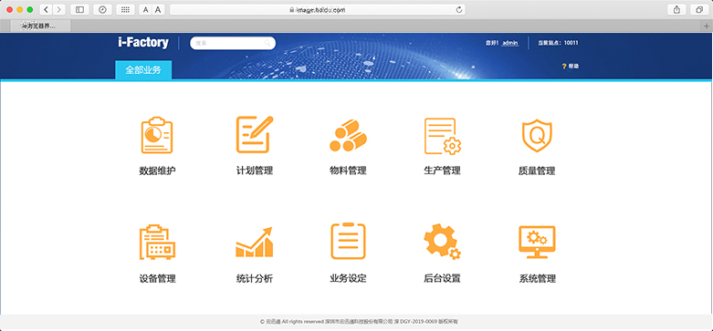
Task: Click the 系统管理 label
Action: click(538, 279)
